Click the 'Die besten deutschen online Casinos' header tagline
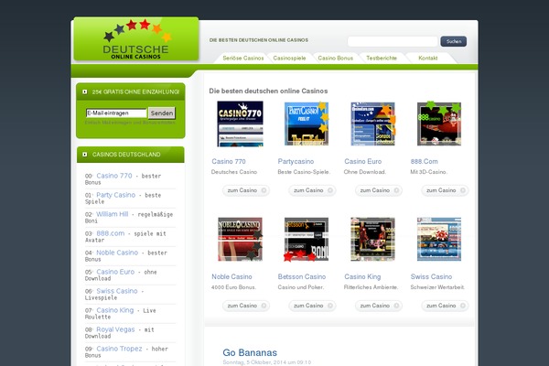The image size is (549, 366). [x=259, y=40]
